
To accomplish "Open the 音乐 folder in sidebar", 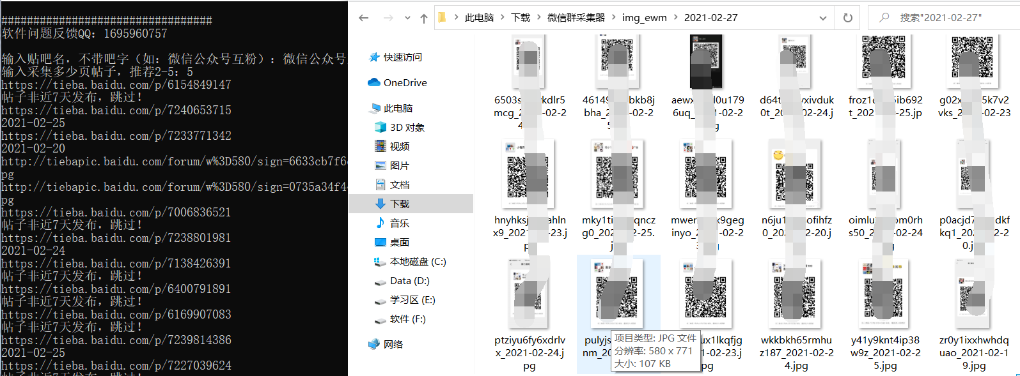I will point(392,223).
